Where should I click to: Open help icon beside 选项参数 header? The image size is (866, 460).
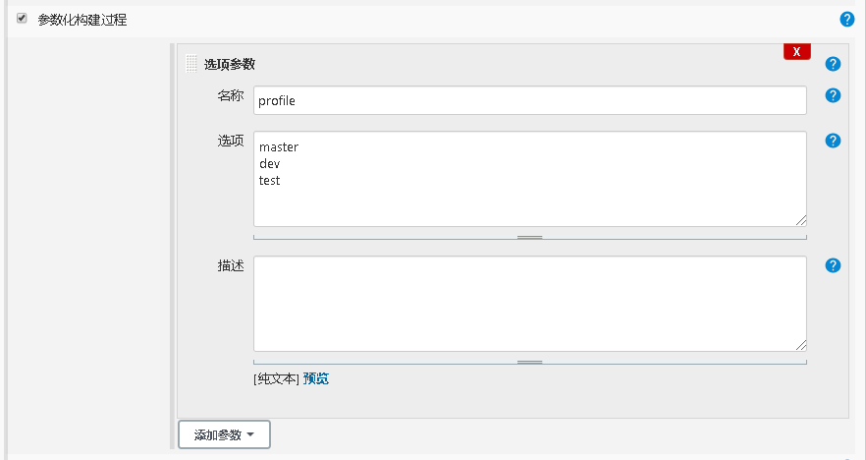[833, 64]
